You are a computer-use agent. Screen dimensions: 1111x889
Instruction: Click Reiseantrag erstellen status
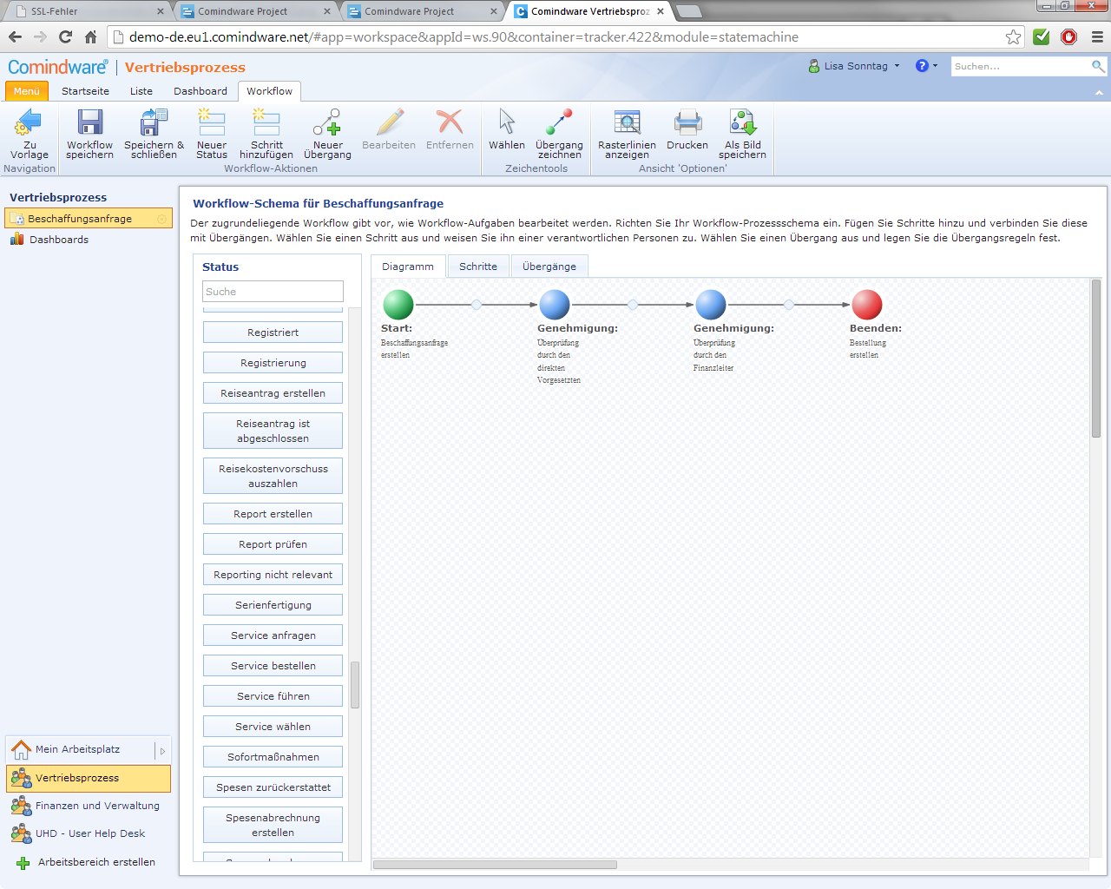(273, 393)
